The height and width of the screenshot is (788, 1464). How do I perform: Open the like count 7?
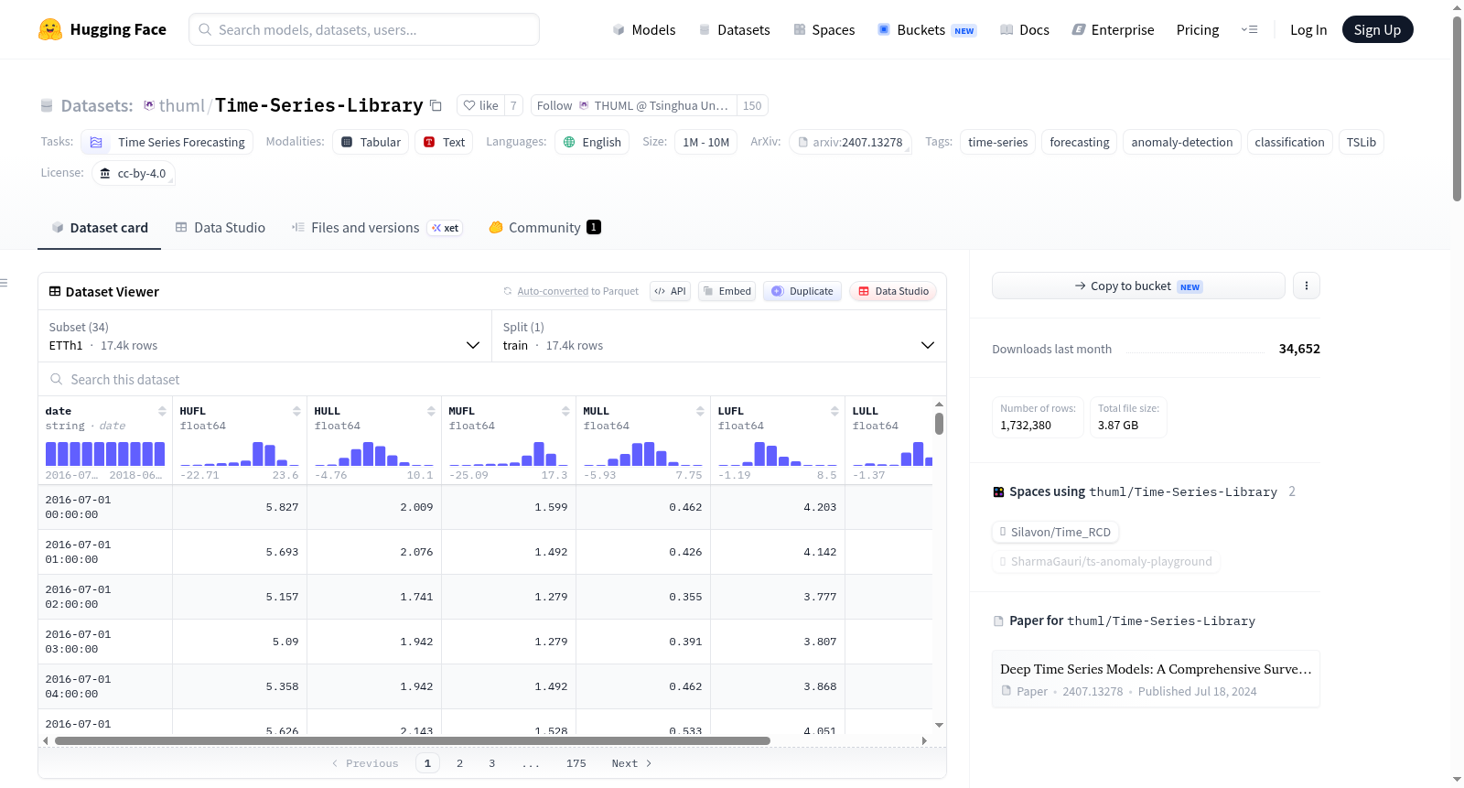tap(513, 105)
